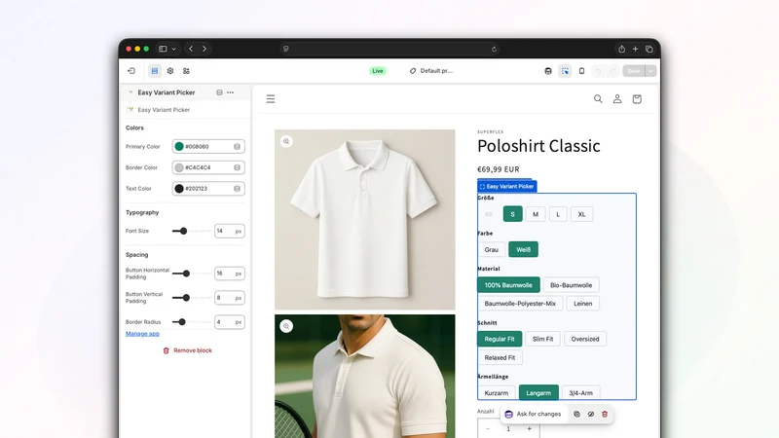The height and width of the screenshot is (438, 779).
Task: Open the Apps blocks icon
Action: coord(186,71)
